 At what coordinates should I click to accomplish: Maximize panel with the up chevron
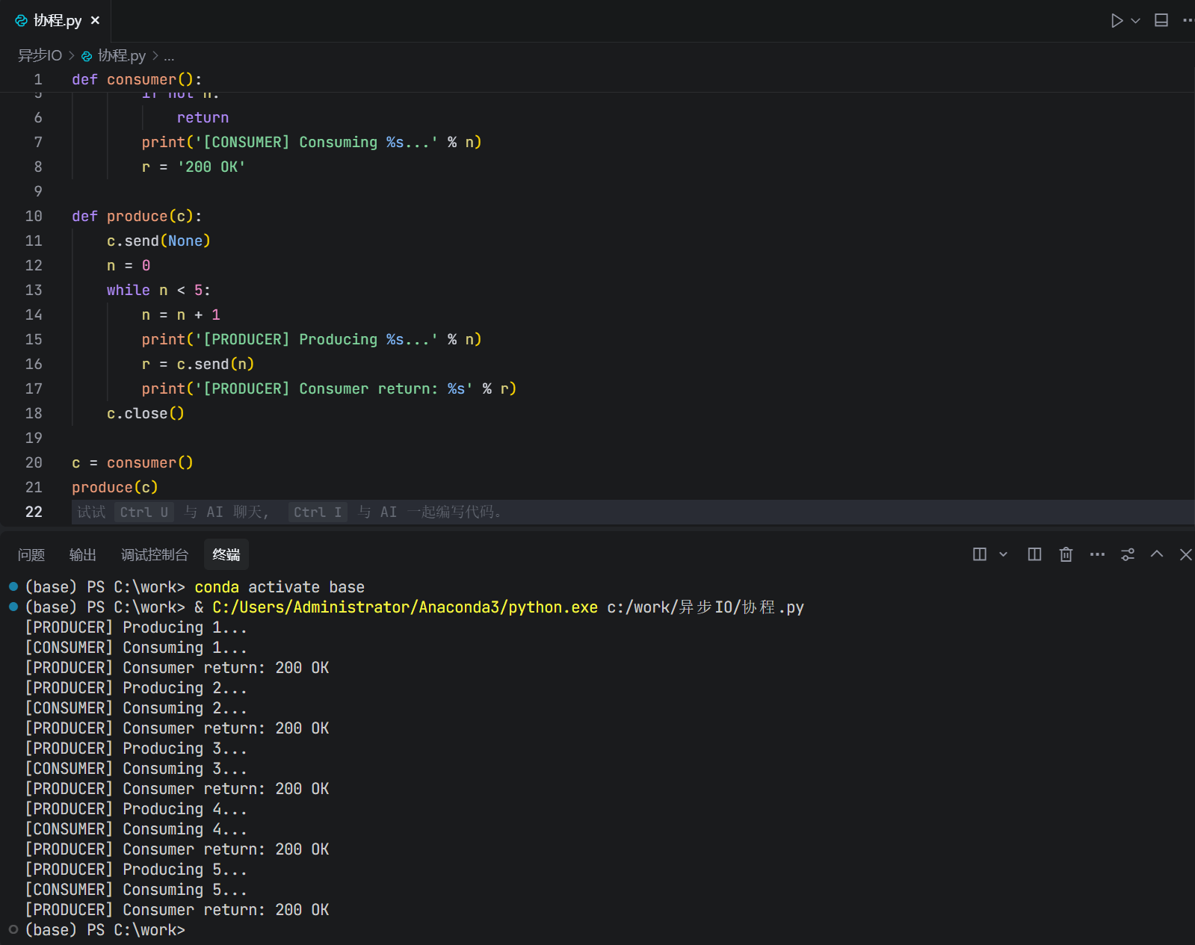click(1157, 554)
